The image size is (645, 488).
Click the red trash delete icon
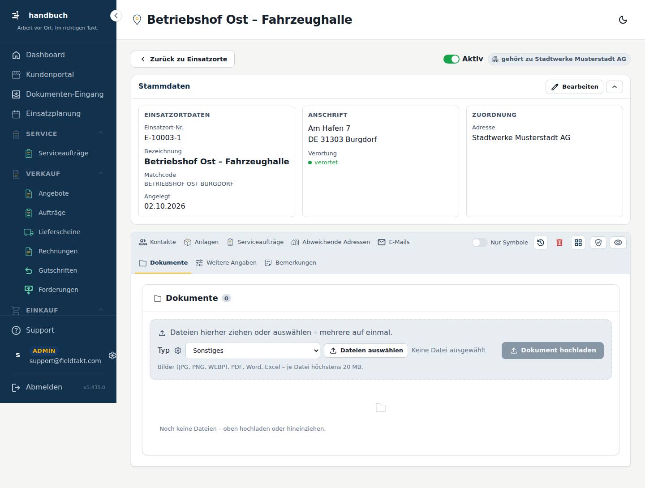(559, 242)
